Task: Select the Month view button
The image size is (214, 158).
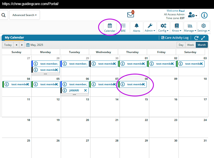Action: click(x=202, y=45)
